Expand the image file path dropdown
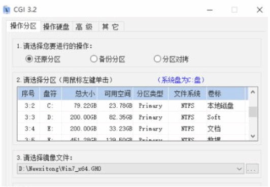270x187 pixels. [239, 169]
